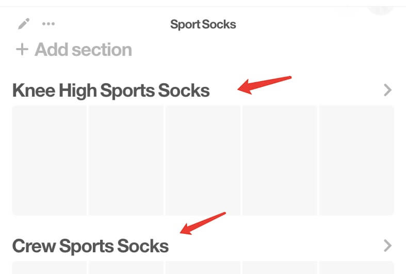Click the plus icon beside Add section

(x=22, y=50)
